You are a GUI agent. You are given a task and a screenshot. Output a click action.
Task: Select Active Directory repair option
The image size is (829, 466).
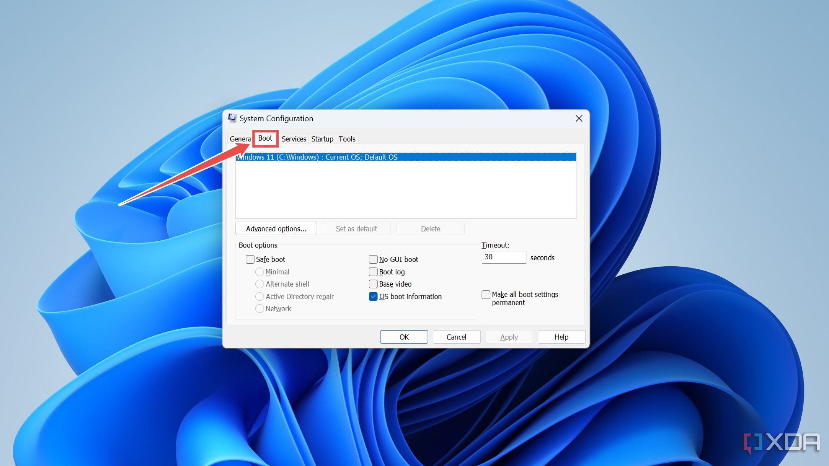pos(260,296)
